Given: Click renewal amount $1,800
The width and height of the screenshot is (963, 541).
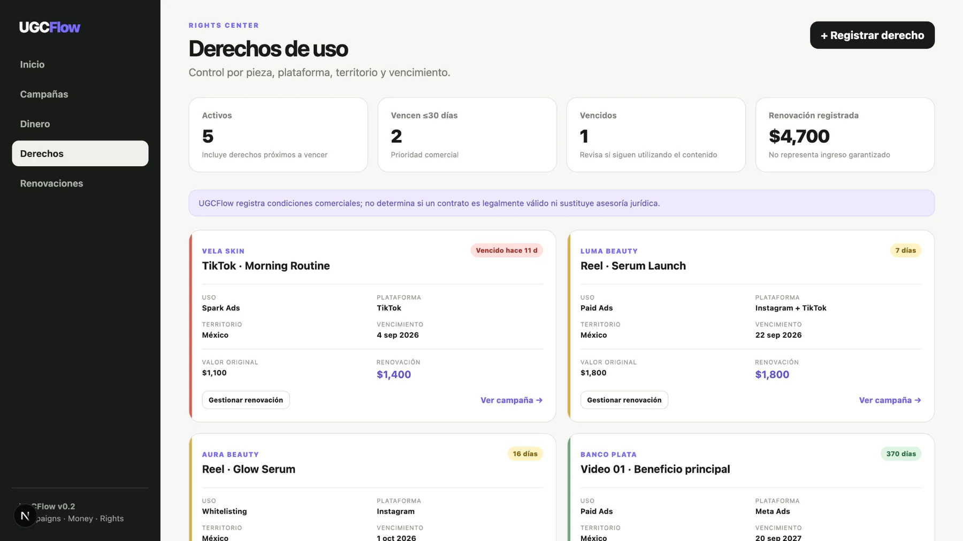Looking at the screenshot, I should click(772, 375).
